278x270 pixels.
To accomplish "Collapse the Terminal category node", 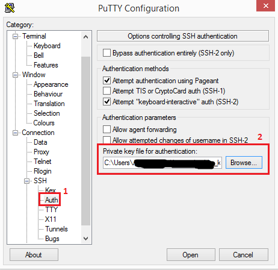I will (x=15, y=37).
